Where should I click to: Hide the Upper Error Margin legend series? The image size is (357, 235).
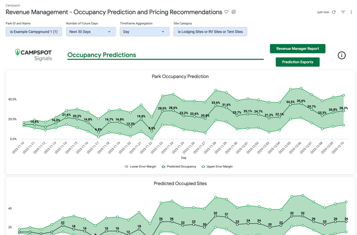coord(217,167)
